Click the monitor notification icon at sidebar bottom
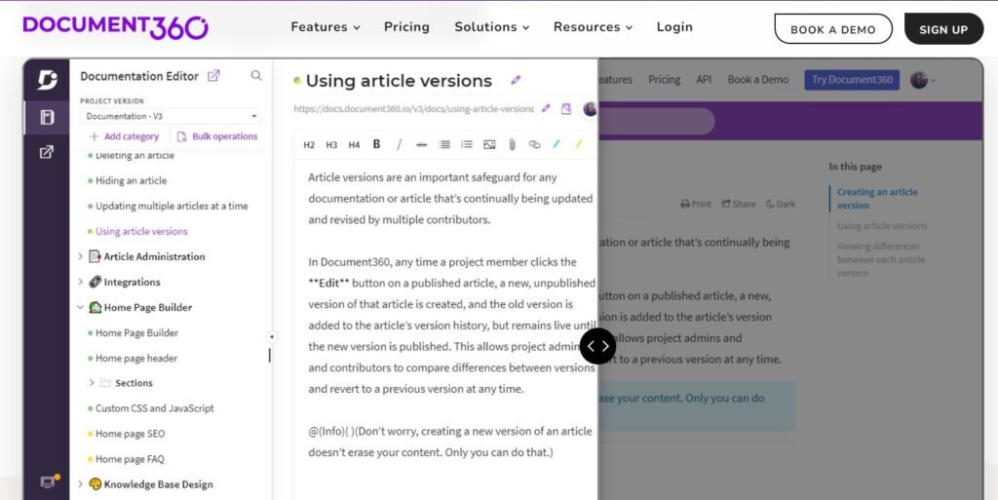 (x=49, y=481)
